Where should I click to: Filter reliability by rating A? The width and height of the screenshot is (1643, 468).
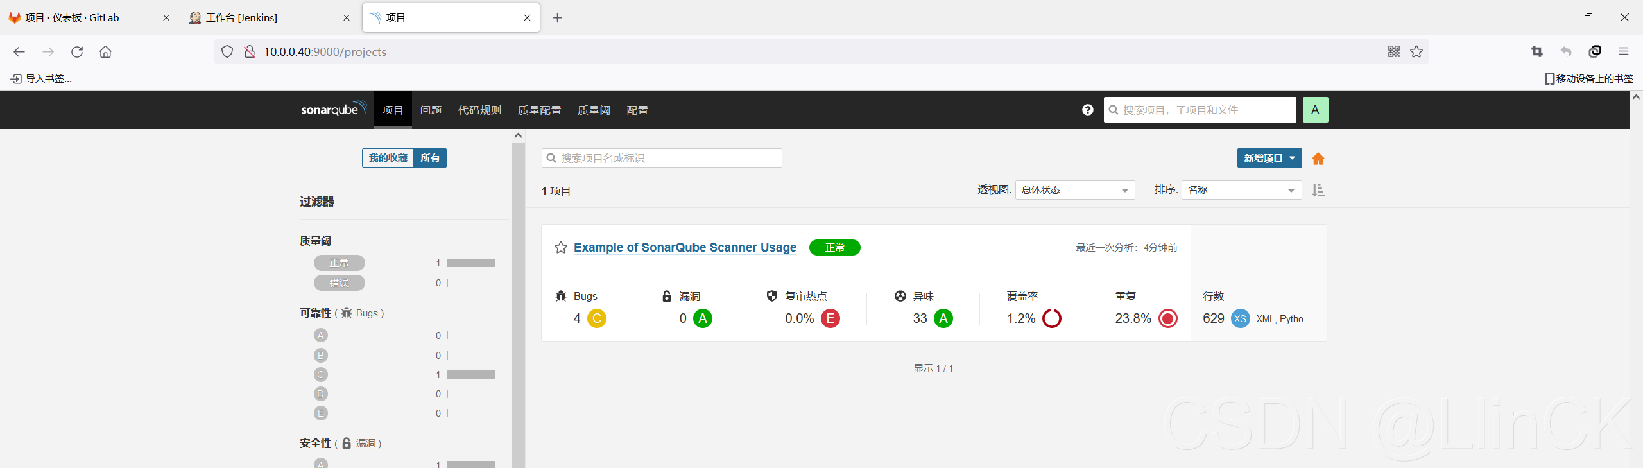pyautogui.click(x=321, y=335)
